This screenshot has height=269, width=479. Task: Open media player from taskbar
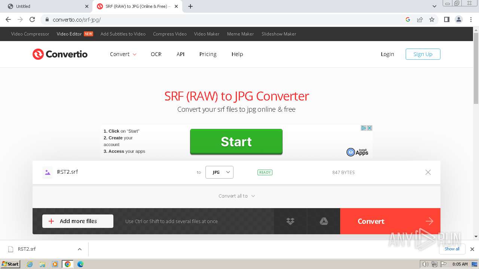(55, 264)
